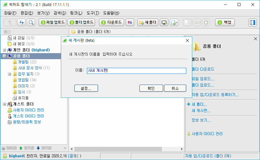
Task: Open the upload/download transfer arrows icon
Action: point(130,23)
